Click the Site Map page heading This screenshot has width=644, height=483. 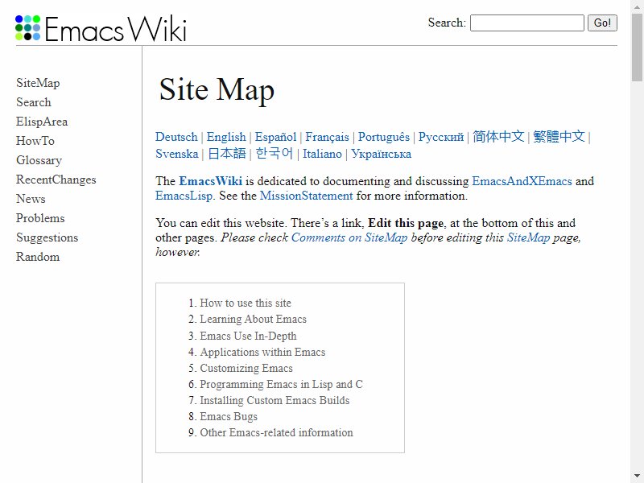click(x=217, y=89)
